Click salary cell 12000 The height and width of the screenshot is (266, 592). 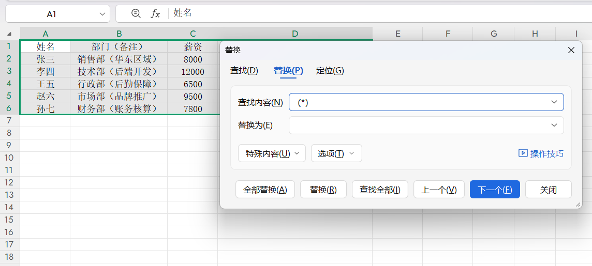click(193, 72)
